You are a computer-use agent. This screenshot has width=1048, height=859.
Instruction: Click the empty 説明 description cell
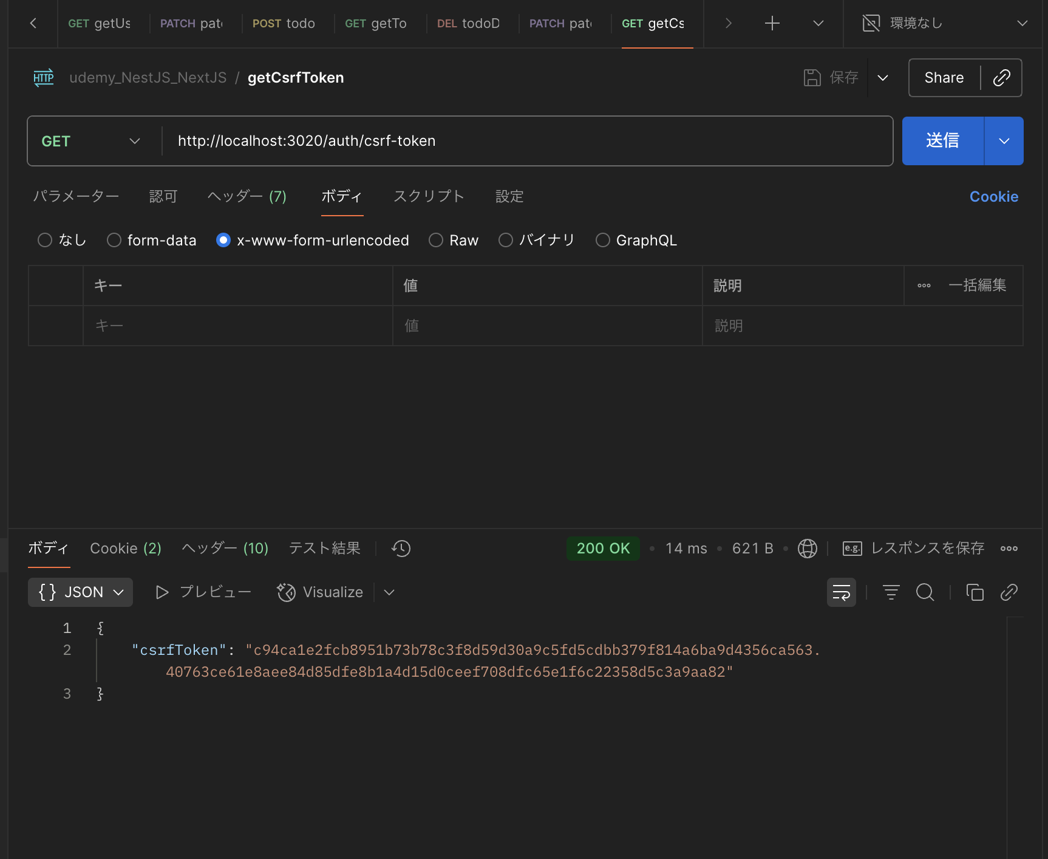pos(862,326)
